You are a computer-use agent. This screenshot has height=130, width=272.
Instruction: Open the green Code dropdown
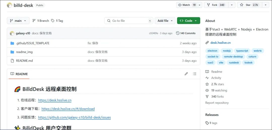point(188,21)
